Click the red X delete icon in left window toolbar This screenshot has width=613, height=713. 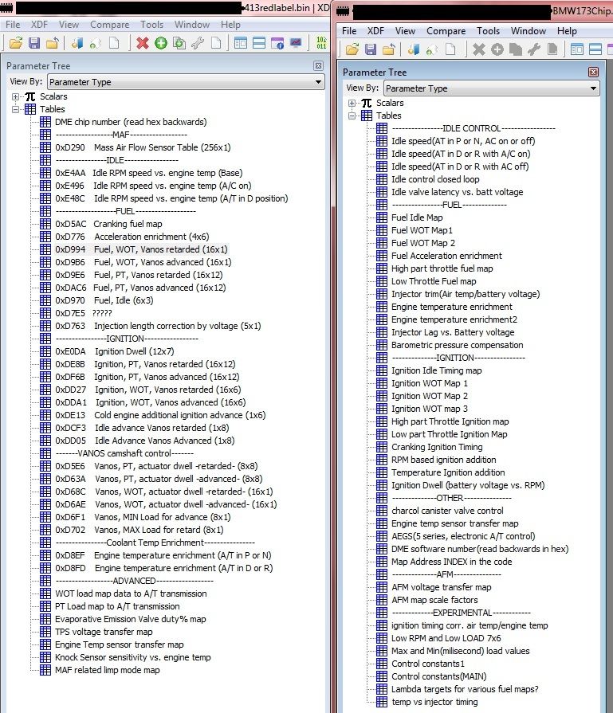(x=143, y=43)
